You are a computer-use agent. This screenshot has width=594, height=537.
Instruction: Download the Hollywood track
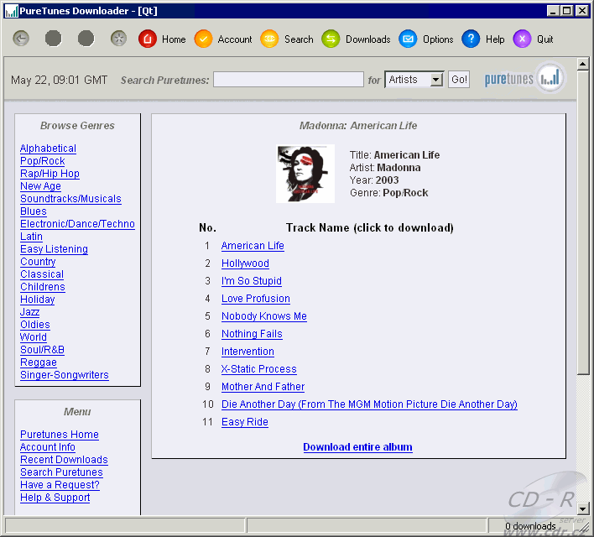245,263
